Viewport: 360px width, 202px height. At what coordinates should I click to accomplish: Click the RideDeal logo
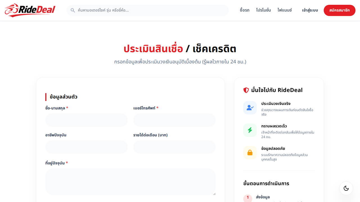click(x=30, y=10)
